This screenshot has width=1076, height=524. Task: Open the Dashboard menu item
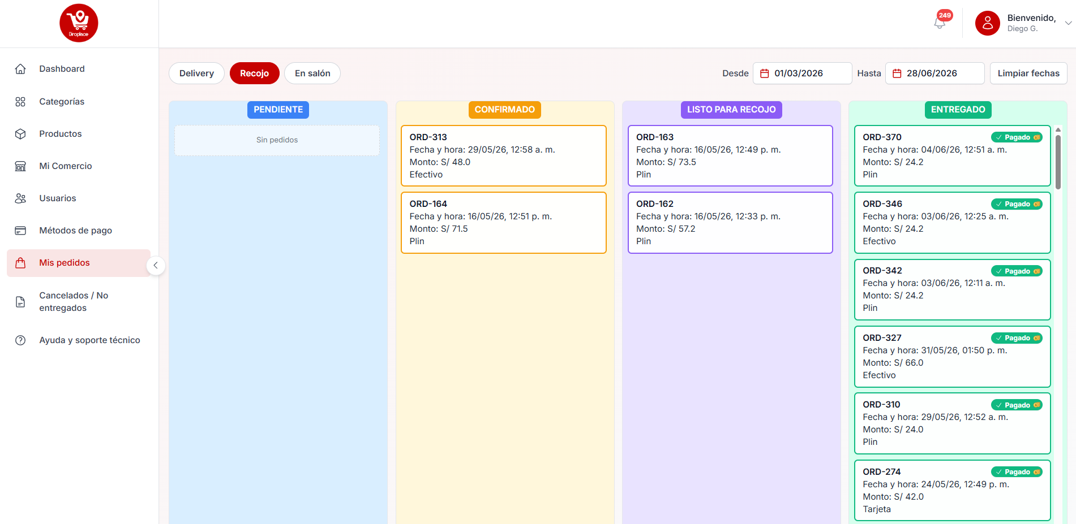79,69
